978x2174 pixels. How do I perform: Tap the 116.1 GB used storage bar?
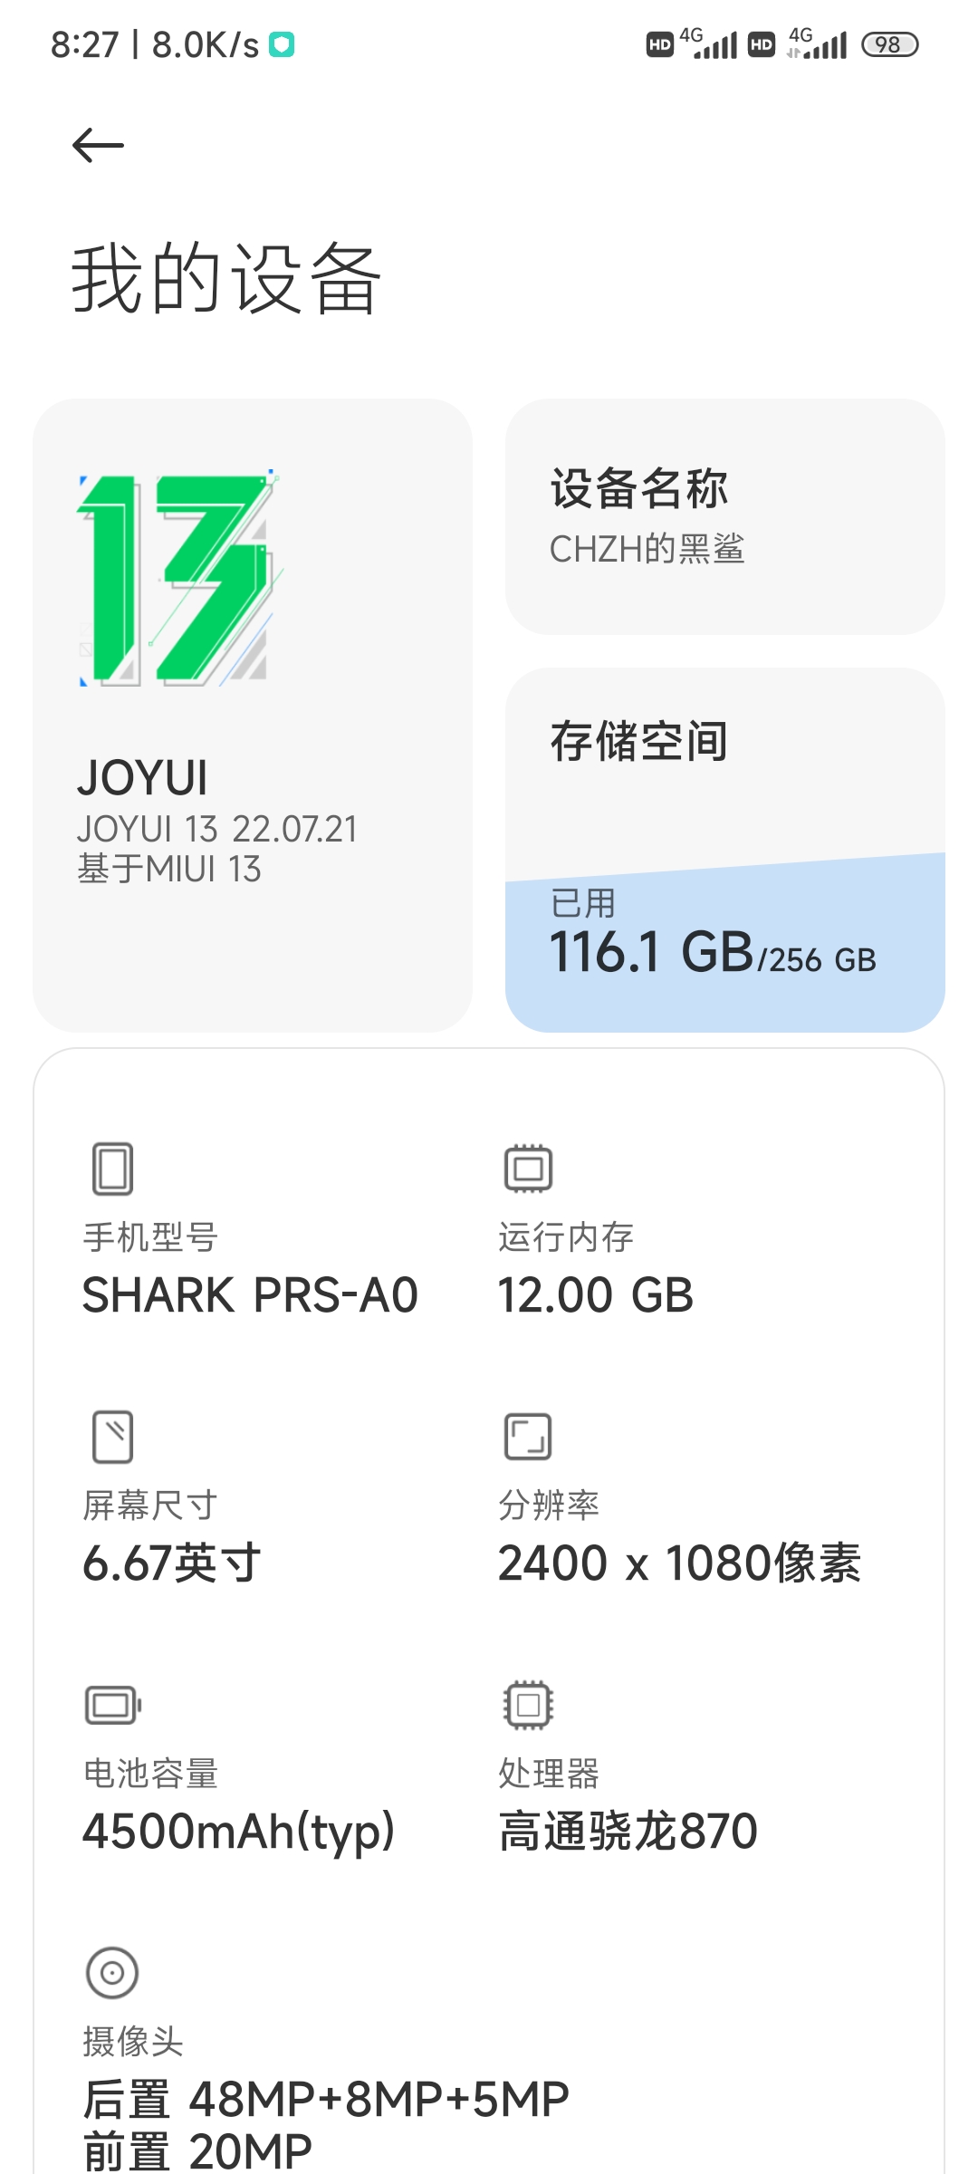click(x=724, y=942)
